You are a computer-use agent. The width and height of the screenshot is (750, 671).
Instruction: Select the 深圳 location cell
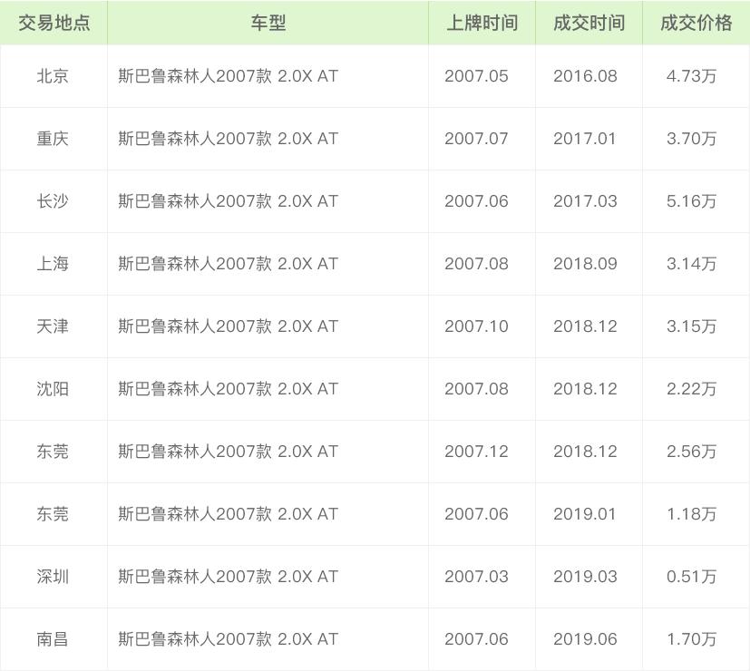click(53, 577)
